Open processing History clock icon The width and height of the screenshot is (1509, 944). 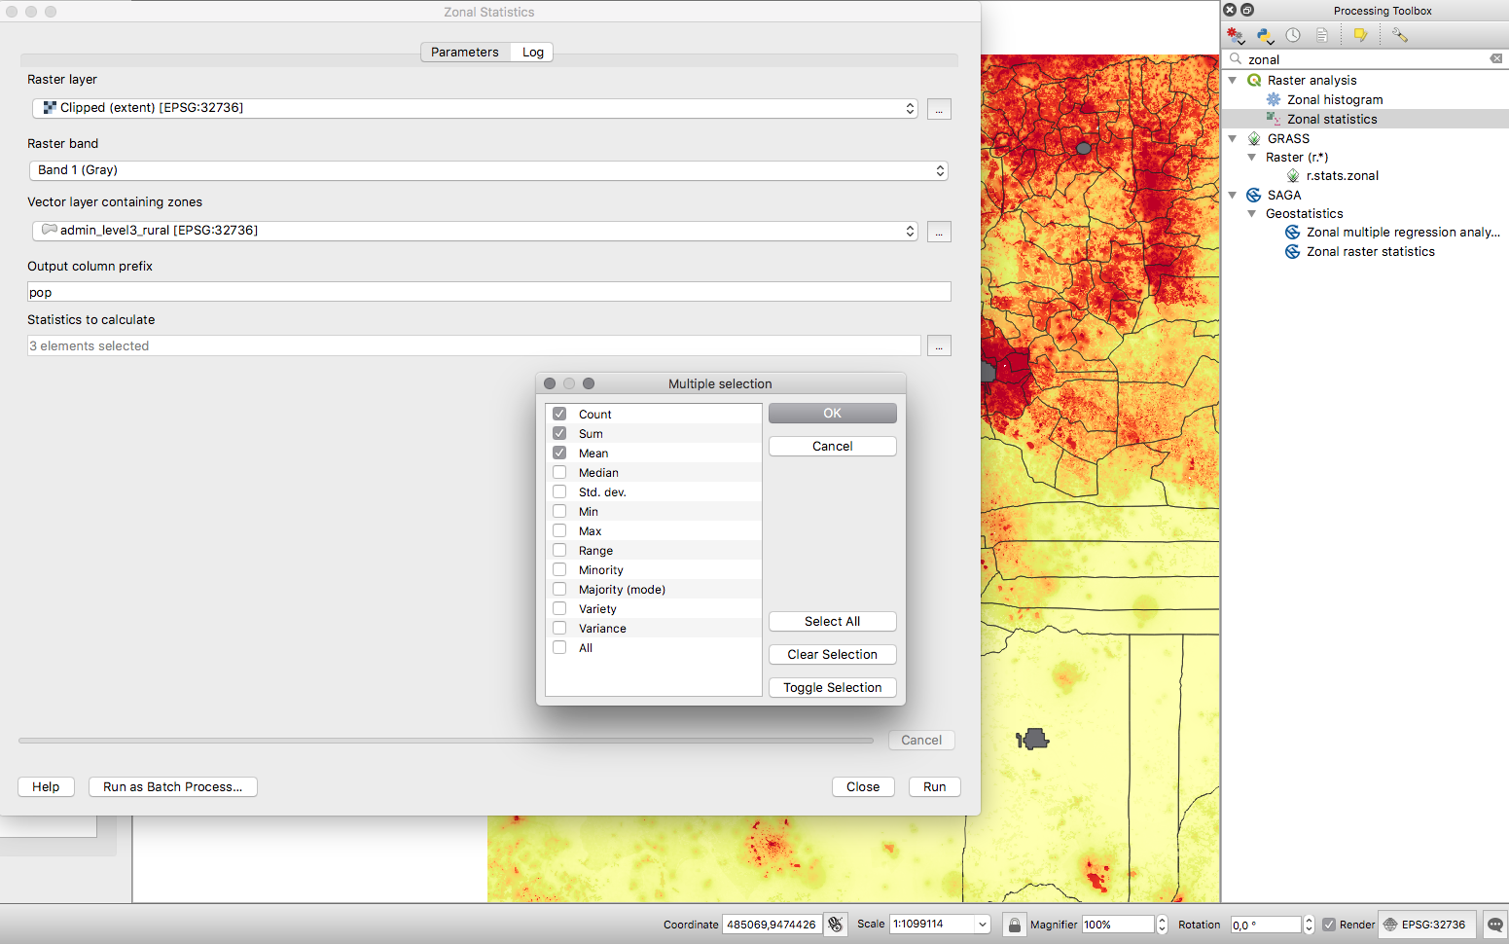1293,35
